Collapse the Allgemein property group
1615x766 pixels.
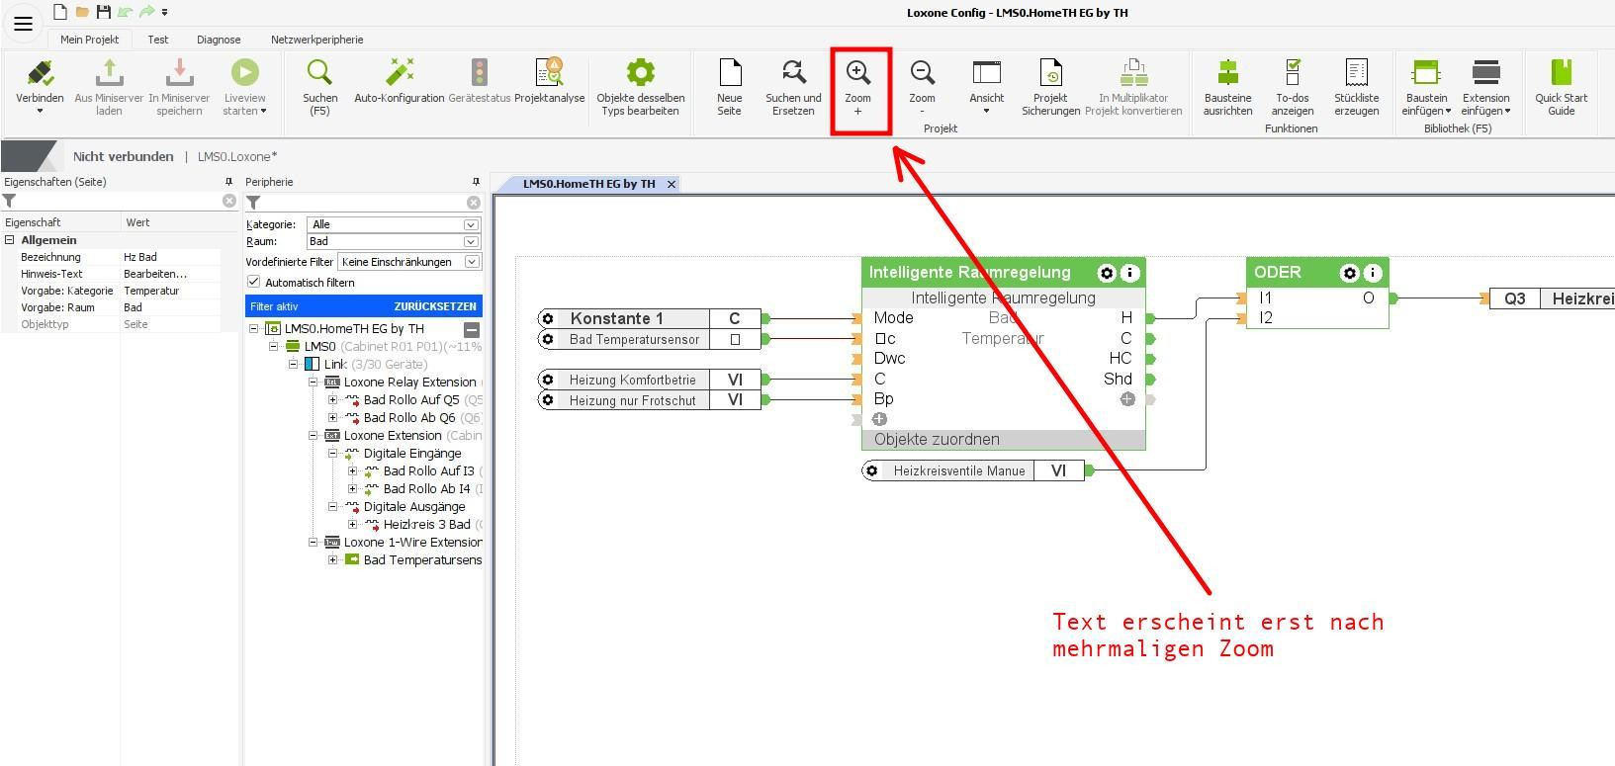click(10, 240)
